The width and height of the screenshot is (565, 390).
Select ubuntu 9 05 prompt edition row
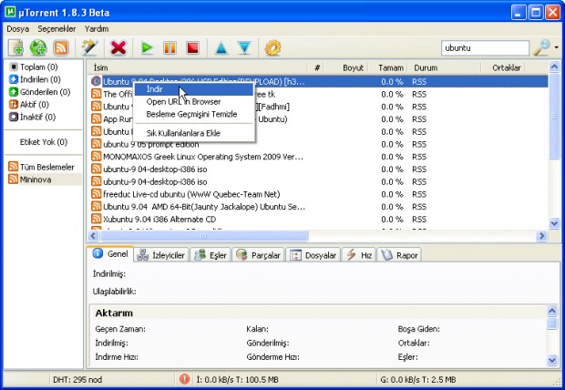click(x=319, y=144)
